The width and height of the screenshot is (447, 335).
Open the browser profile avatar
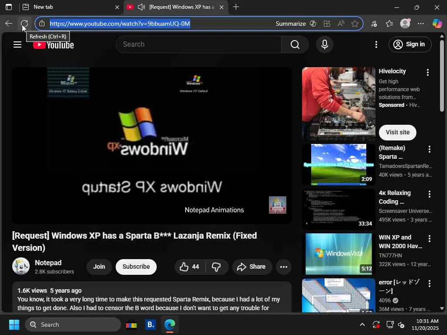[405, 24]
